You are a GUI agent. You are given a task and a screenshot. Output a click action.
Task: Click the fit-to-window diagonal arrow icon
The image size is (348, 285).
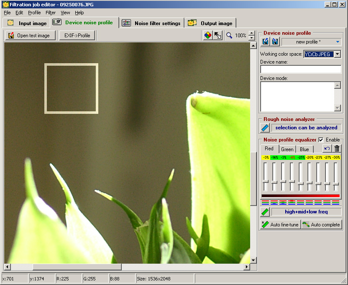click(217, 36)
